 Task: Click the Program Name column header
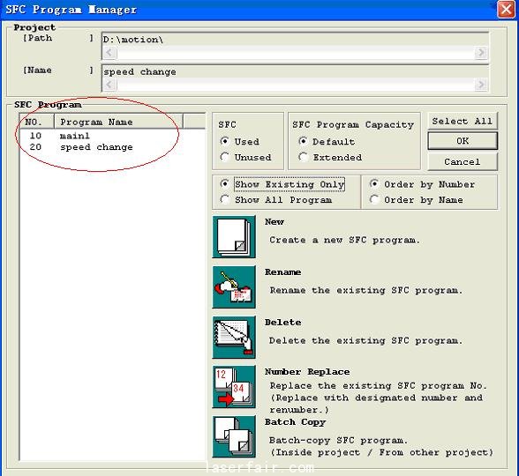pos(118,122)
